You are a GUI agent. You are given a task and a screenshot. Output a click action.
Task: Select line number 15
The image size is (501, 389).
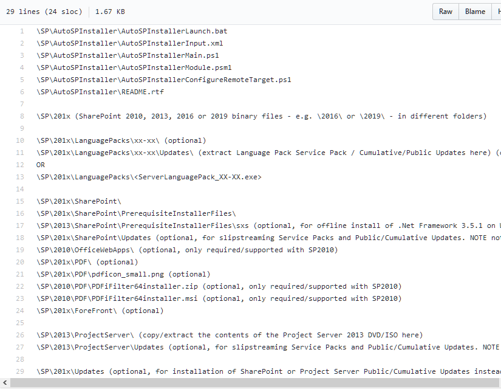(20, 201)
